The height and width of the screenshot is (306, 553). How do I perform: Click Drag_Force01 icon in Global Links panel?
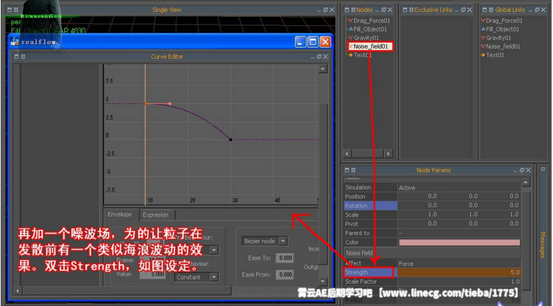click(x=483, y=21)
